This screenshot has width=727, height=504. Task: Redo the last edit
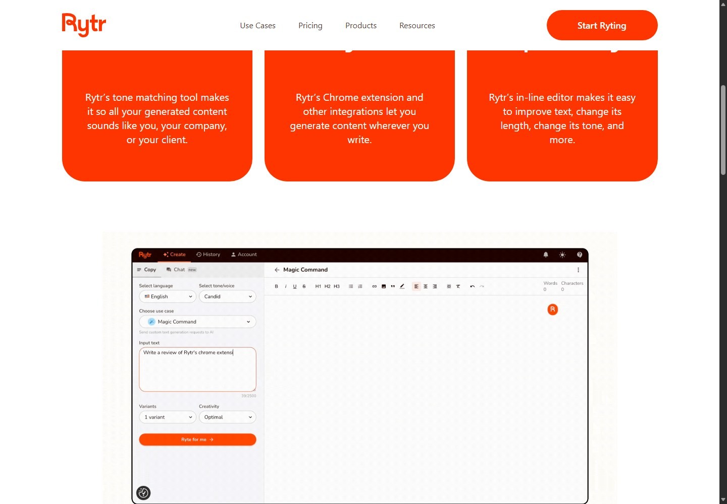tap(482, 286)
